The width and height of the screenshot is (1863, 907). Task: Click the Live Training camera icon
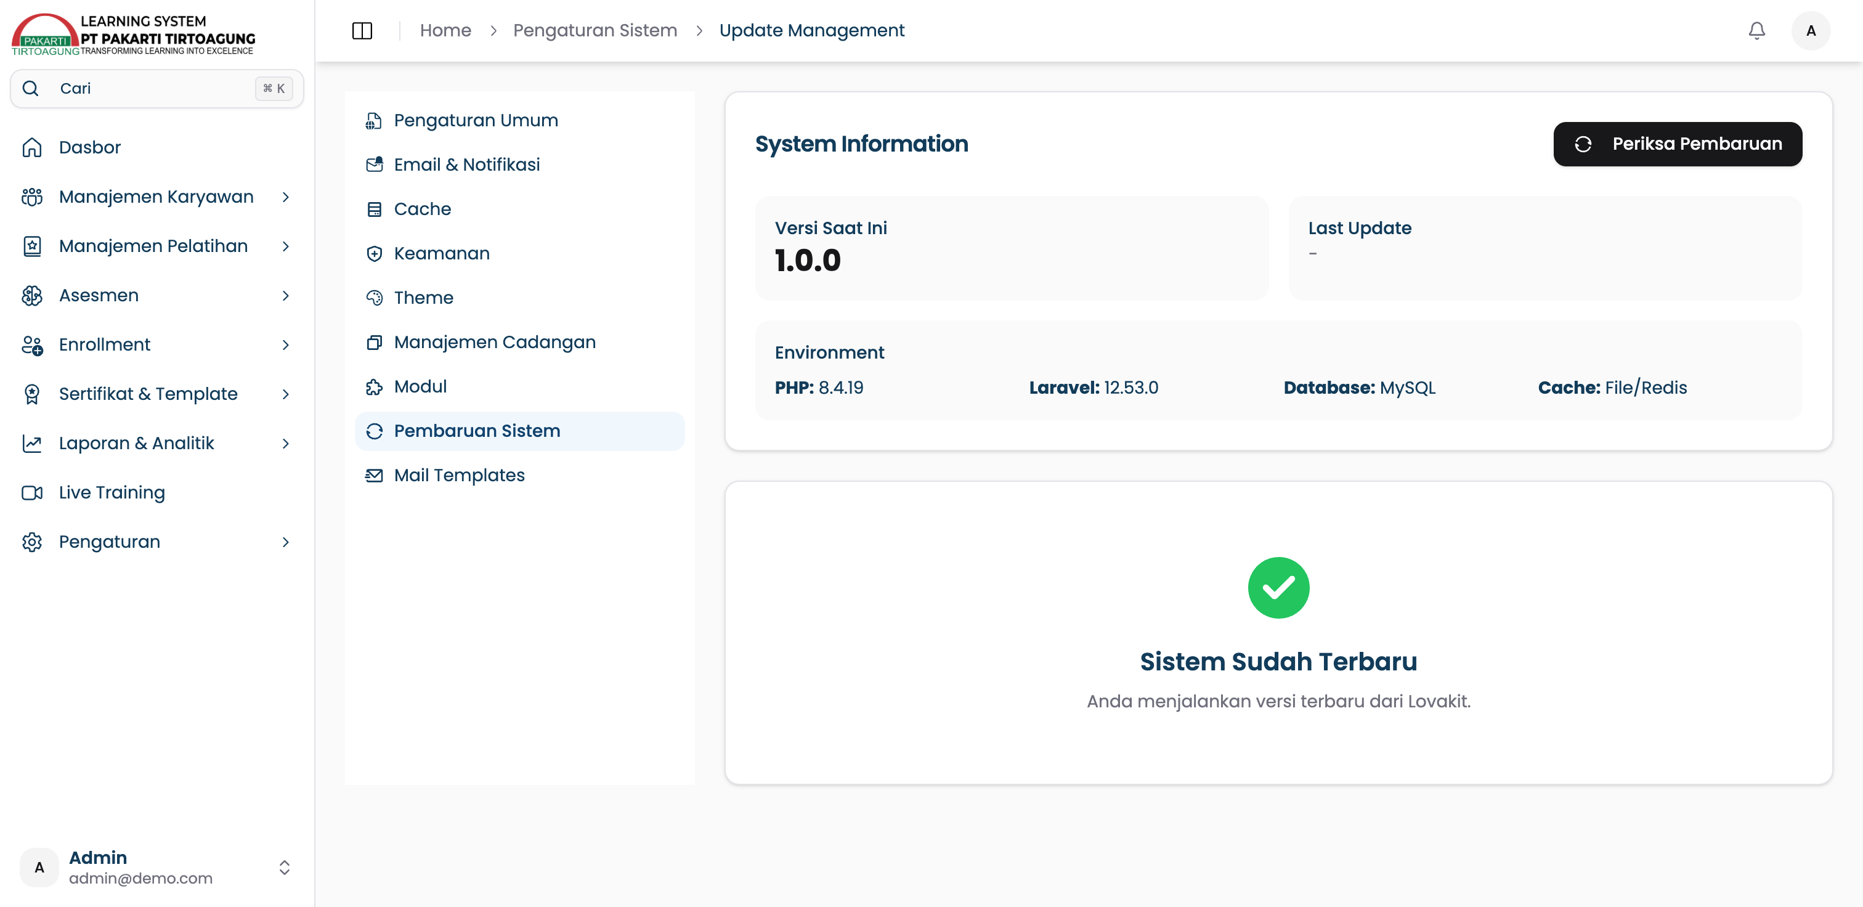32,492
